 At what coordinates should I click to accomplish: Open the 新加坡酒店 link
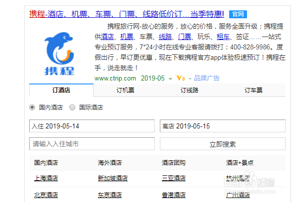tap(113, 178)
